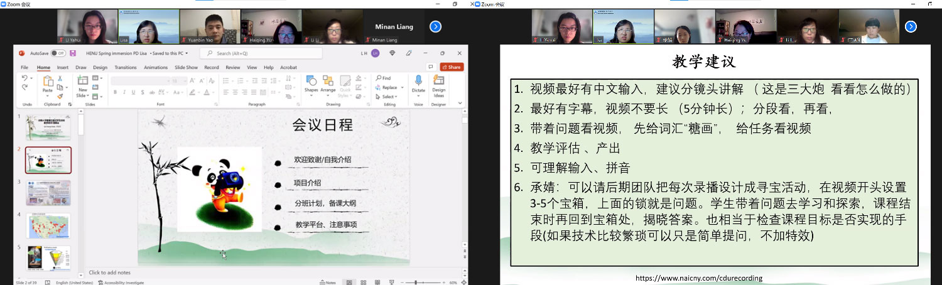Collapse the ribbon with the chevron
The height and width of the screenshot is (285, 942).
tap(460, 103)
